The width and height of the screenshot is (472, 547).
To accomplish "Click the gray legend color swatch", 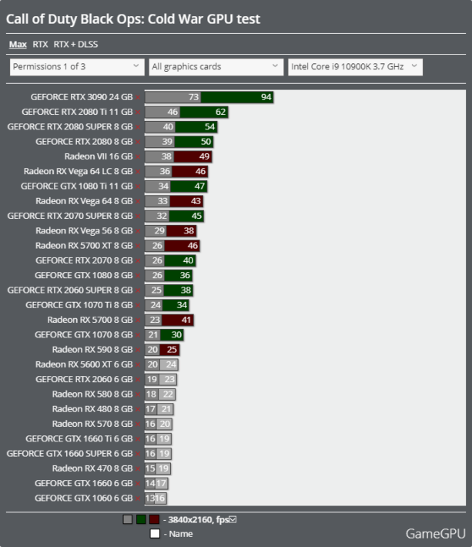I will point(128,519).
